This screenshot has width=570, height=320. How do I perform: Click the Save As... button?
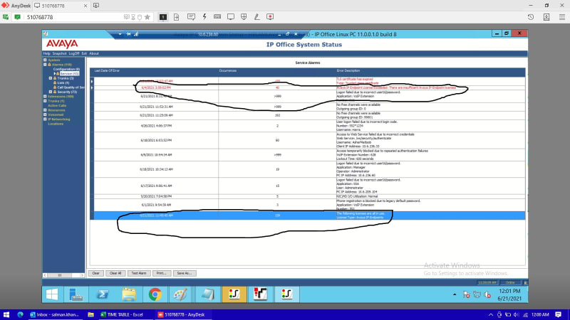(x=185, y=273)
